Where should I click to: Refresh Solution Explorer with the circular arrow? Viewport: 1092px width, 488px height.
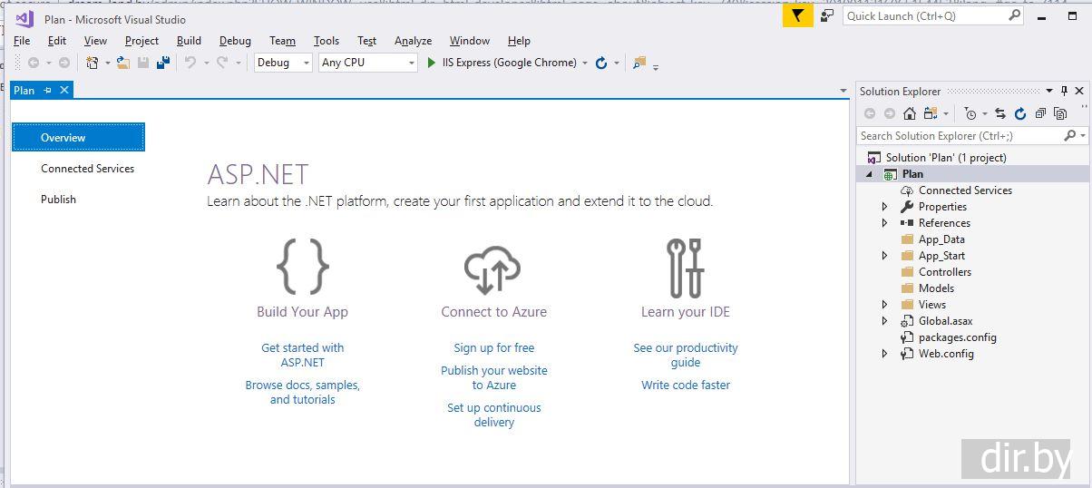click(x=1020, y=113)
